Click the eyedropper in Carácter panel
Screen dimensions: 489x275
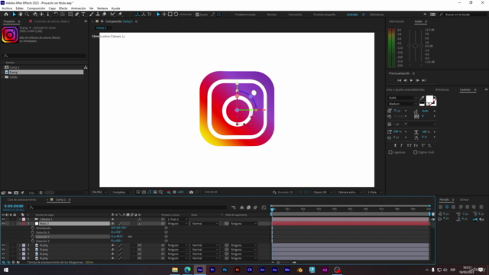[x=422, y=98]
